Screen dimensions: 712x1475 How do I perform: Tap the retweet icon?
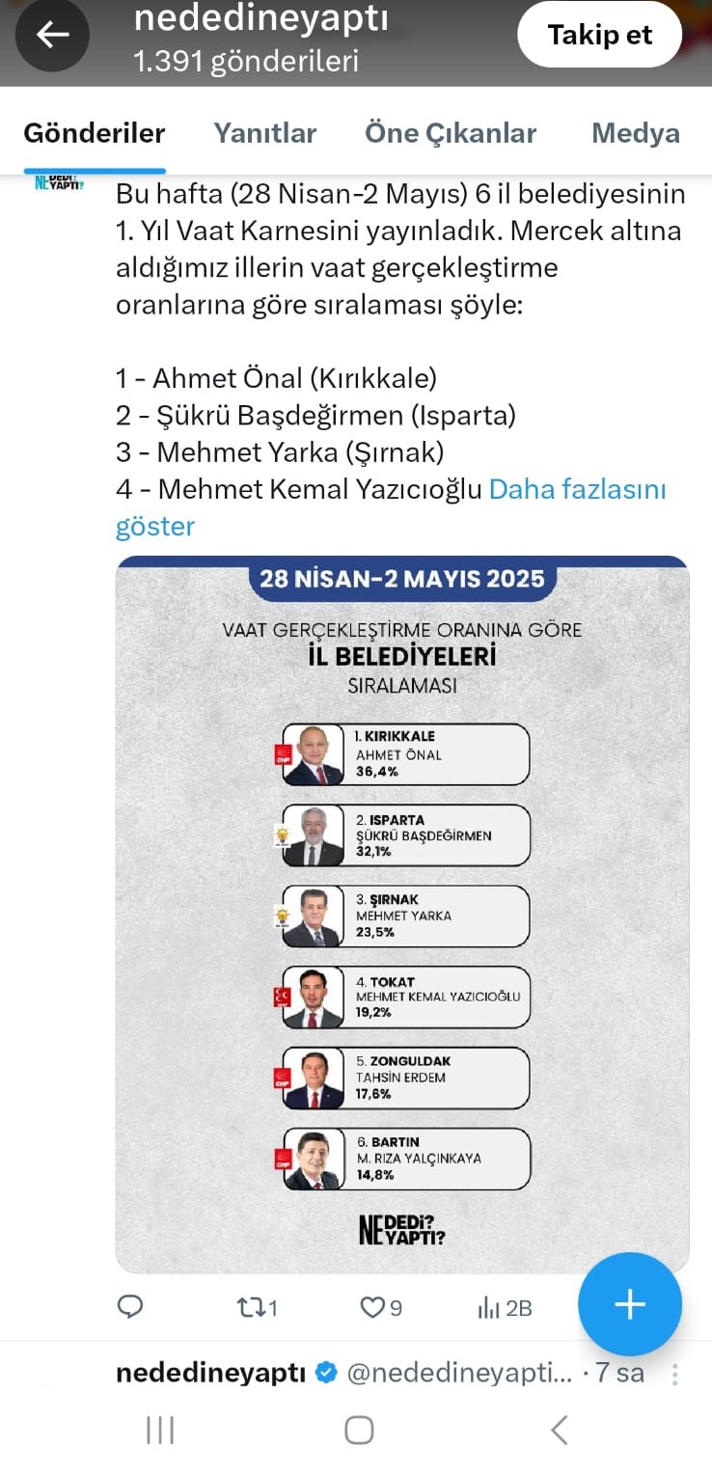[249, 1307]
